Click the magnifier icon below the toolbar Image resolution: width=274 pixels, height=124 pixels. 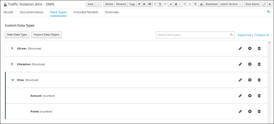click(x=268, y=12)
